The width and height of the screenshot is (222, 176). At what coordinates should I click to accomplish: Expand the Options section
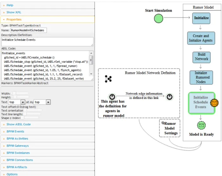pyautogui.click(x=47, y=174)
